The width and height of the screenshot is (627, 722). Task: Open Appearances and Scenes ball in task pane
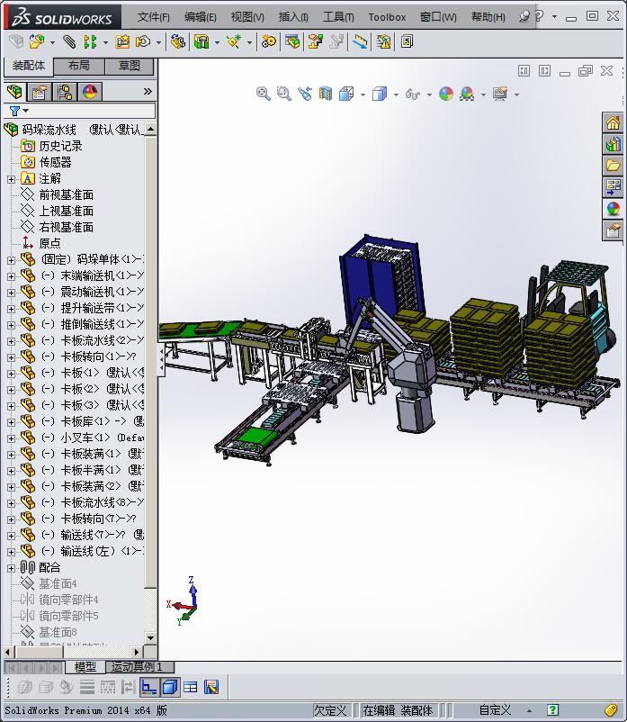[x=613, y=209]
